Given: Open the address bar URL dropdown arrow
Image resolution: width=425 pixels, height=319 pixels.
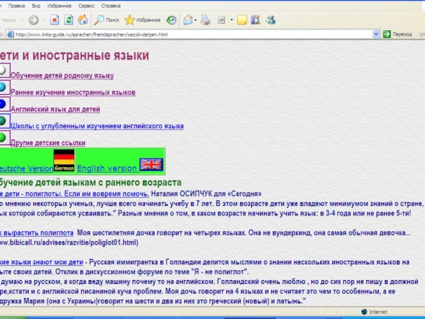Looking at the screenshot, I should point(377,34).
